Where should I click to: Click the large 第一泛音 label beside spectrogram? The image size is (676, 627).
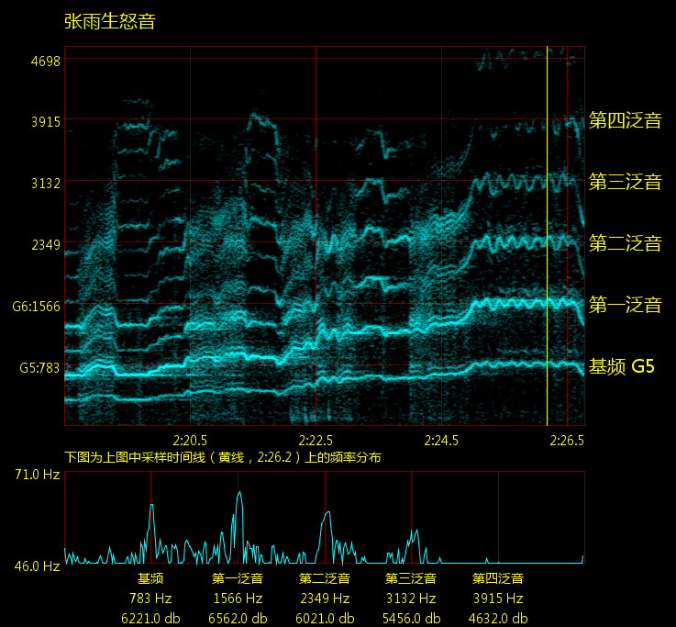625,305
